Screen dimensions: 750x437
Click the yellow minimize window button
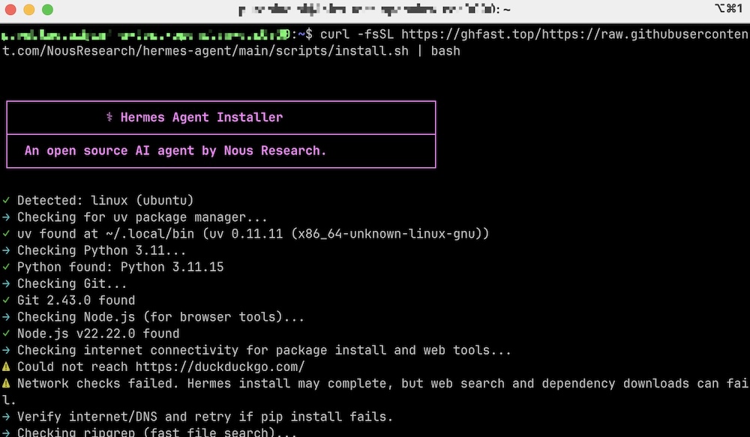pos(29,10)
